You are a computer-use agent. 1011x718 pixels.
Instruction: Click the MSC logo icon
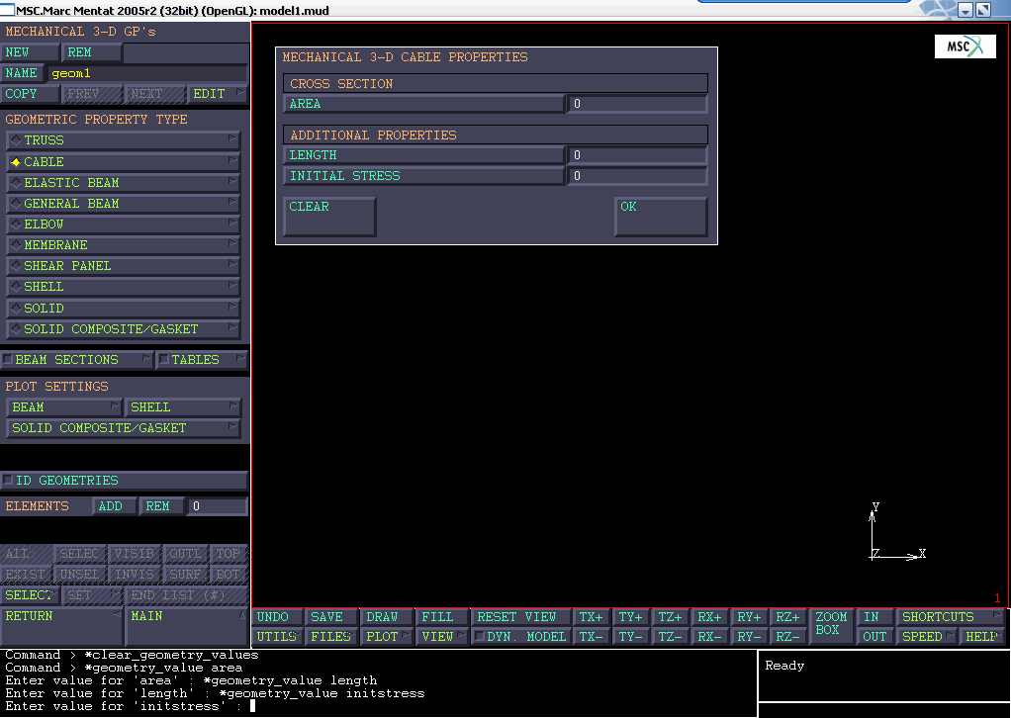[x=965, y=46]
